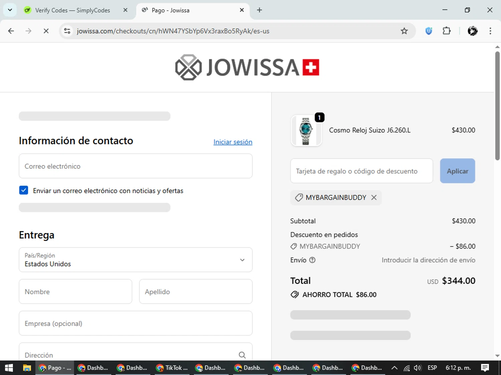Go back using browser back arrow
Image resolution: width=501 pixels, height=375 pixels.
(x=11, y=31)
